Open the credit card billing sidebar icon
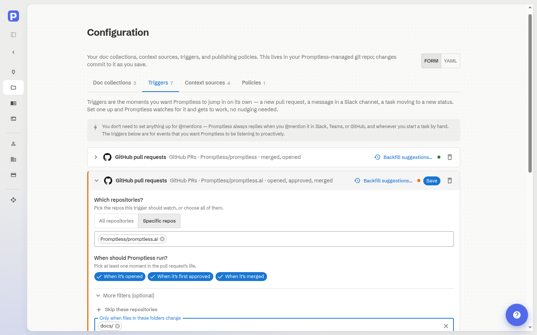This screenshot has width=537, height=335. coord(13,175)
